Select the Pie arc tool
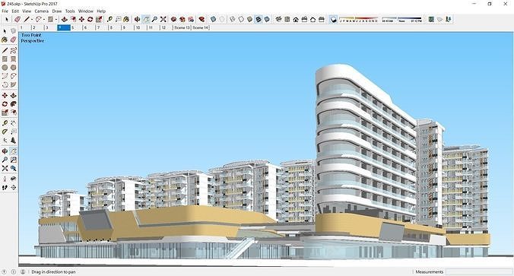Image resolution: width=514 pixels, height=276 pixels. 13,85
